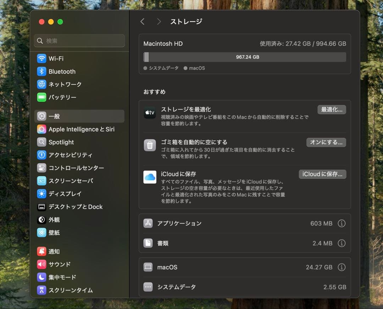Open the 壁紙 wallpaper icon
This screenshot has width=383, height=309.
(x=41, y=233)
